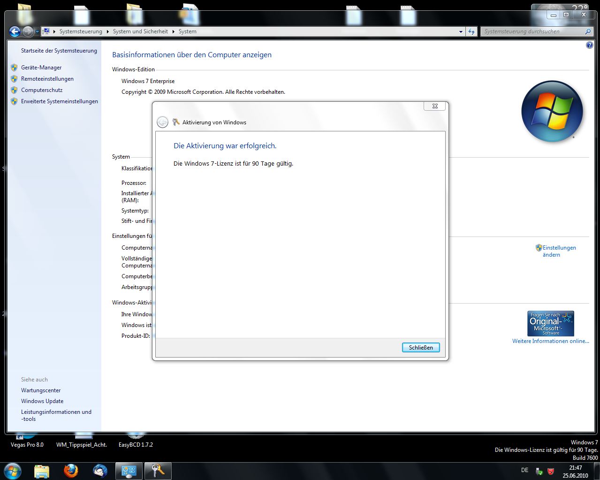Click the shield icon beside Remoteeinstellungen
This screenshot has width=600, height=480.
(x=14, y=79)
